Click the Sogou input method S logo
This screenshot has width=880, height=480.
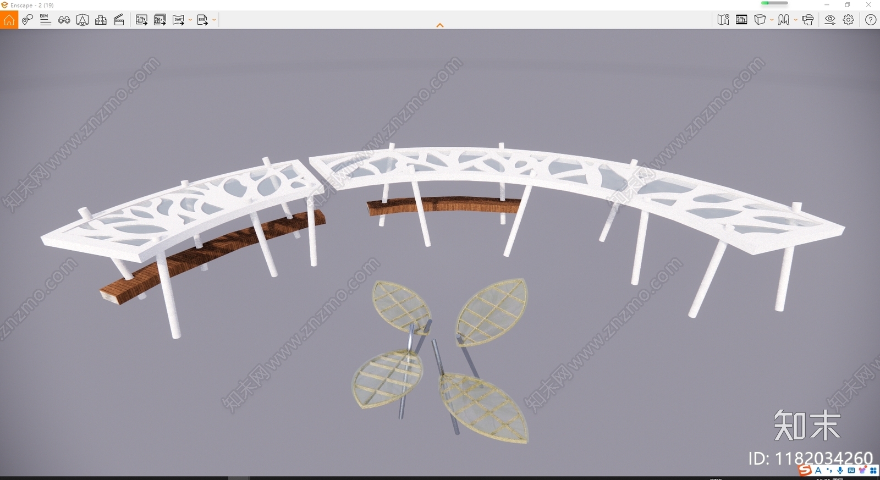pos(805,470)
